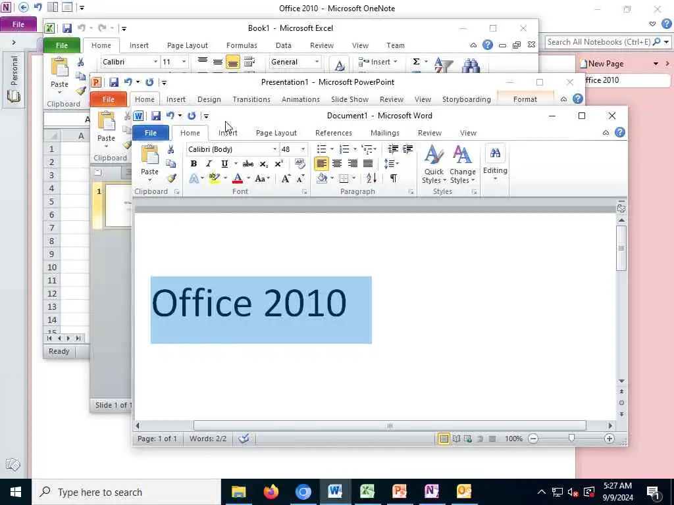Screen dimensions: 674x505
Task: Click the Clear Formatting eraser icon in Word
Action: pos(300,164)
